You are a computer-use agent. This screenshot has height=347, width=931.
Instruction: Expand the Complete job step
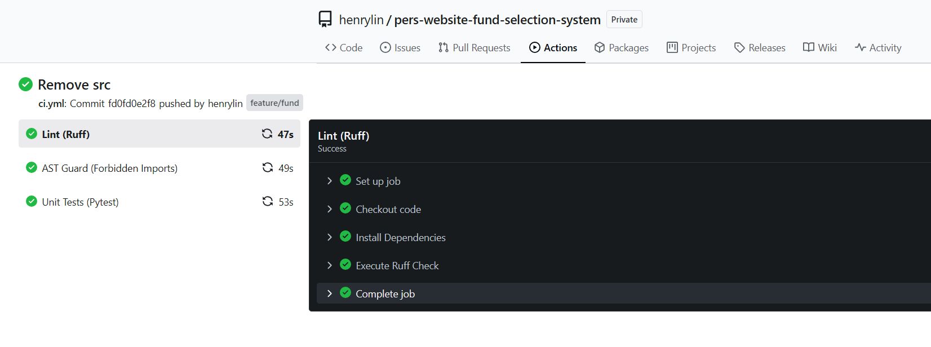[x=330, y=293]
